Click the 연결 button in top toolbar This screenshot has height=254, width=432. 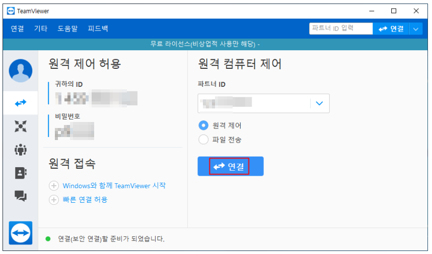(391, 29)
